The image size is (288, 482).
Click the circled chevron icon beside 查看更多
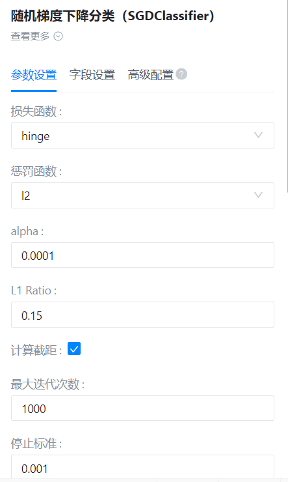pyautogui.click(x=58, y=36)
